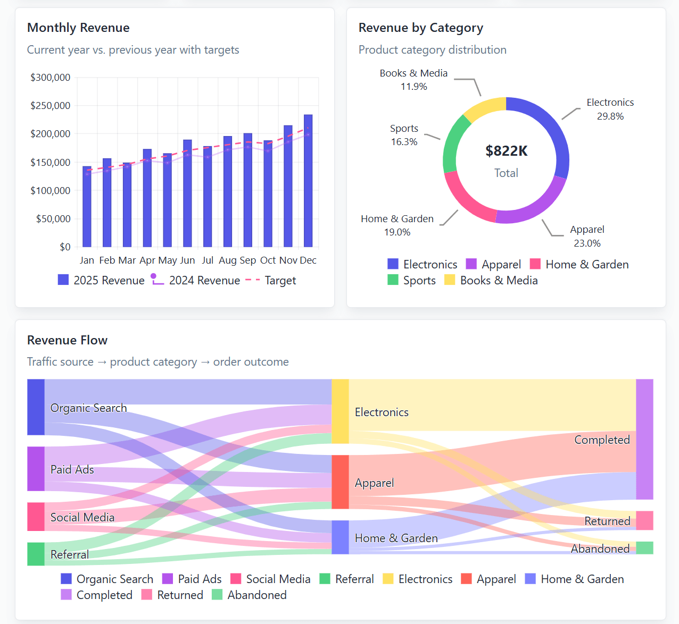Image resolution: width=679 pixels, height=624 pixels.
Task: Select the August revenue bar
Action: coord(228,191)
